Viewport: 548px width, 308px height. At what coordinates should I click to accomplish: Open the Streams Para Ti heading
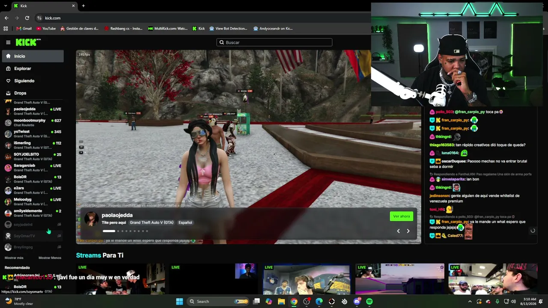point(100,255)
